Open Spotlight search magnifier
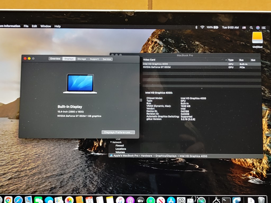 (251, 27)
